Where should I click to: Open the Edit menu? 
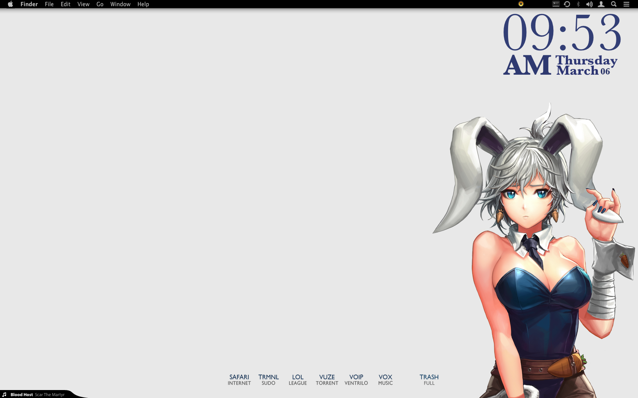coord(66,4)
